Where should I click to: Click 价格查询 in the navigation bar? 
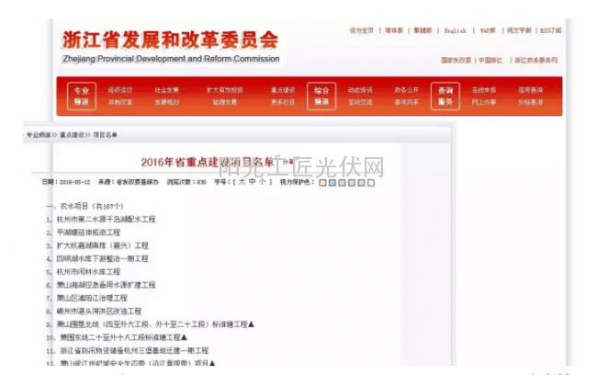(x=531, y=102)
